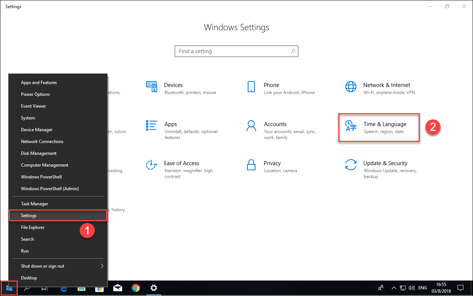This screenshot has height=296, width=473.
Task: Open Action Center notification icon
Action: (460, 288)
